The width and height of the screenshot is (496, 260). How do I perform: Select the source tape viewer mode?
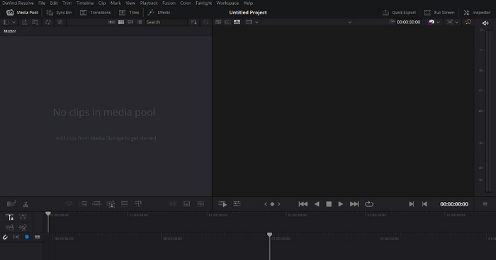click(x=227, y=22)
